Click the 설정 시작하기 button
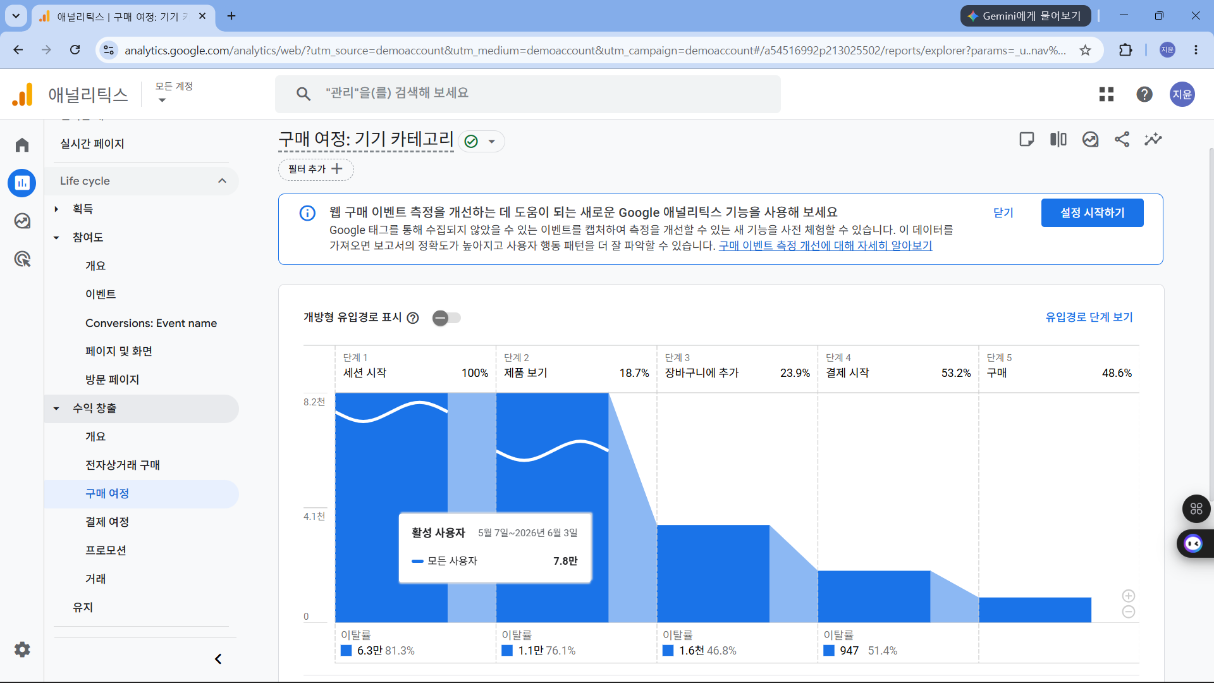 (x=1092, y=213)
